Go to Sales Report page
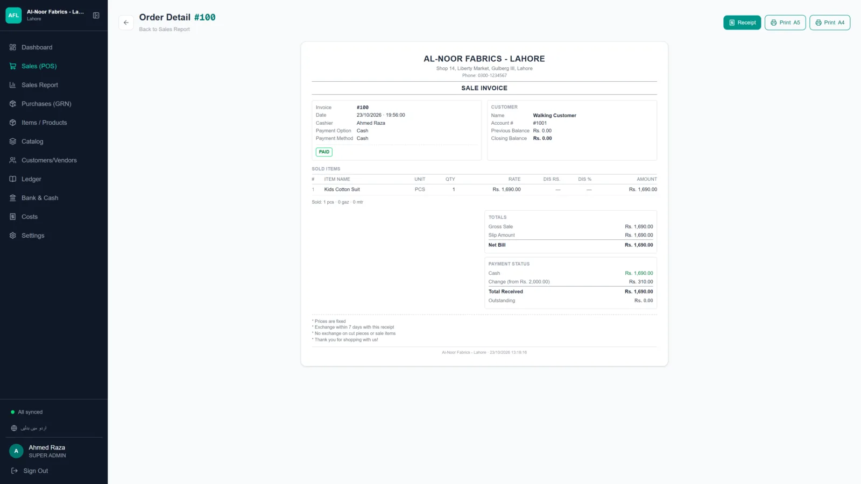 pos(54,85)
